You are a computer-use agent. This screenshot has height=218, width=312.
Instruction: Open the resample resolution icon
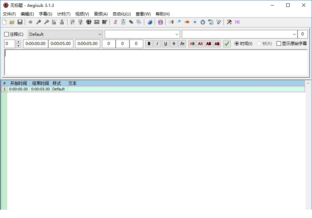pyautogui.click(x=195, y=22)
